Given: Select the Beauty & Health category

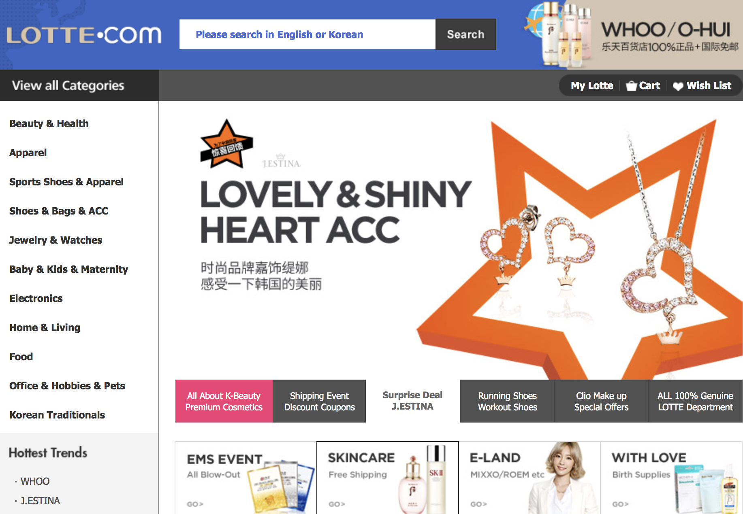Looking at the screenshot, I should pos(49,123).
